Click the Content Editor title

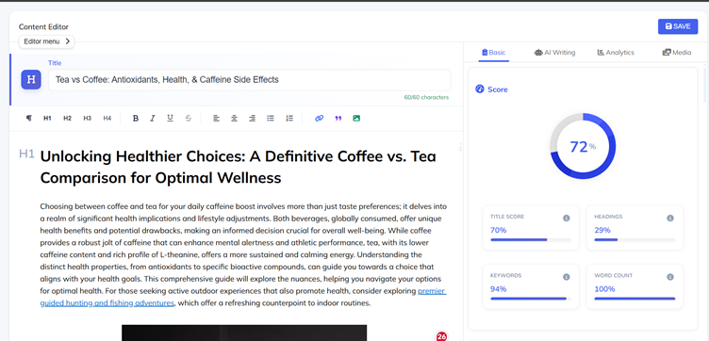tap(43, 26)
